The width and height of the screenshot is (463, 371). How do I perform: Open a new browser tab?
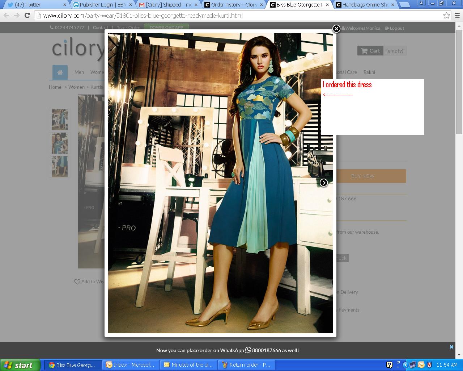coord(405,5)
